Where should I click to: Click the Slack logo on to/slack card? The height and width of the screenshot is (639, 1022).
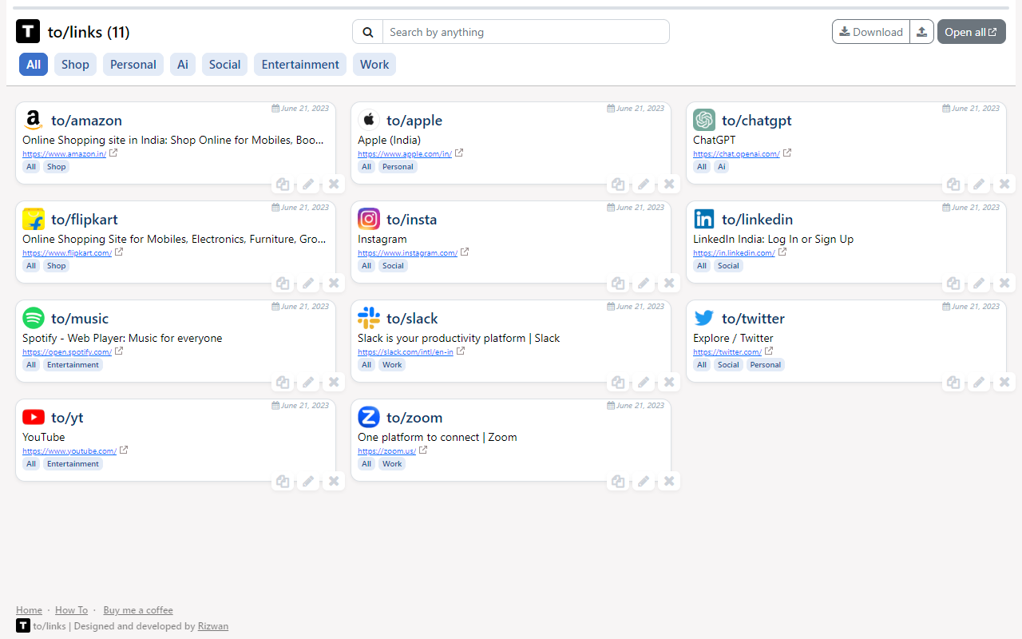(x=369, y=318)
